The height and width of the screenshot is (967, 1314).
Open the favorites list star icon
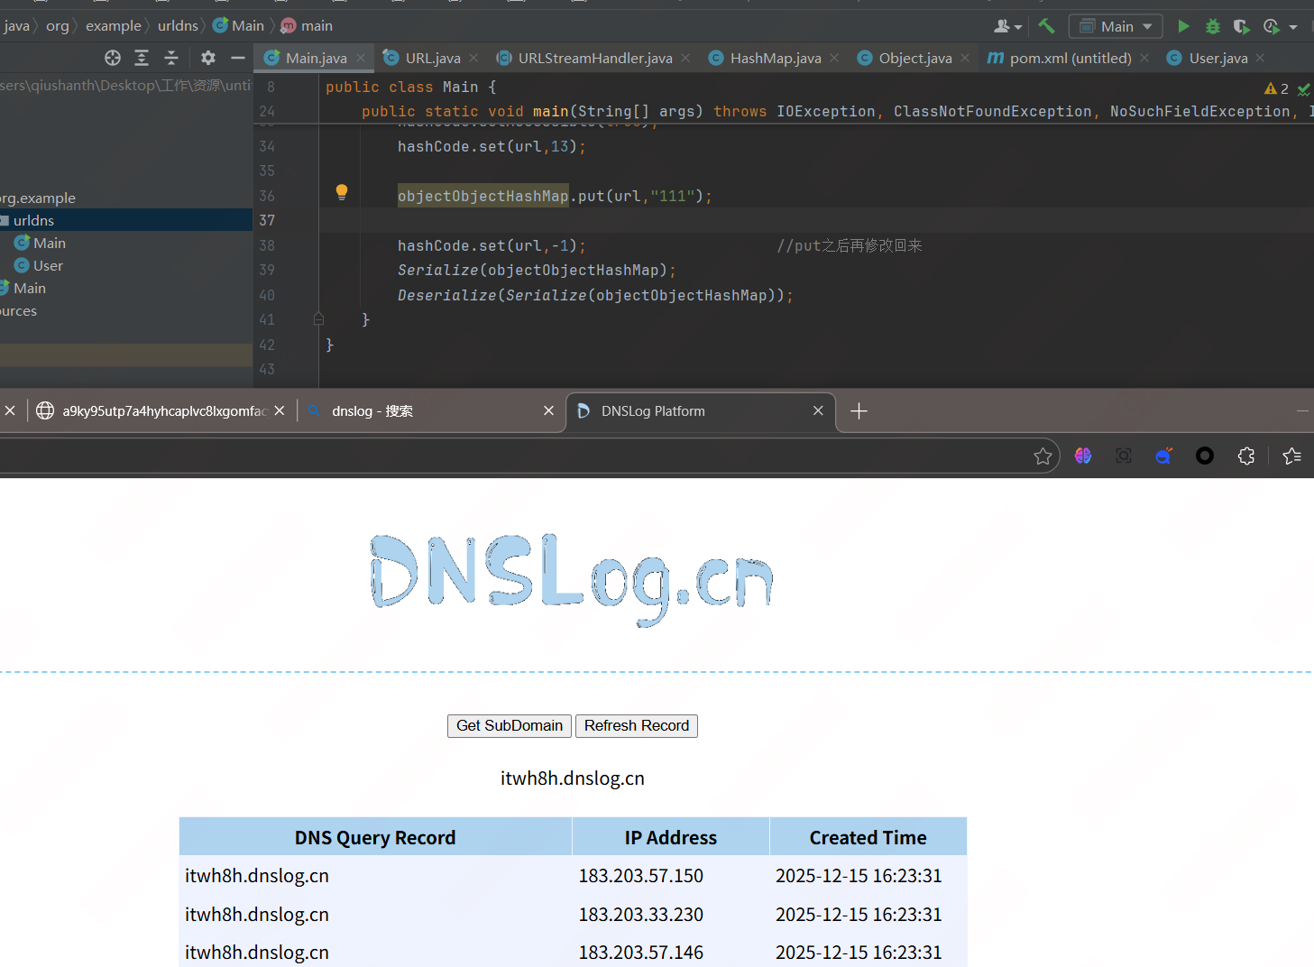tap(1292, 456)
